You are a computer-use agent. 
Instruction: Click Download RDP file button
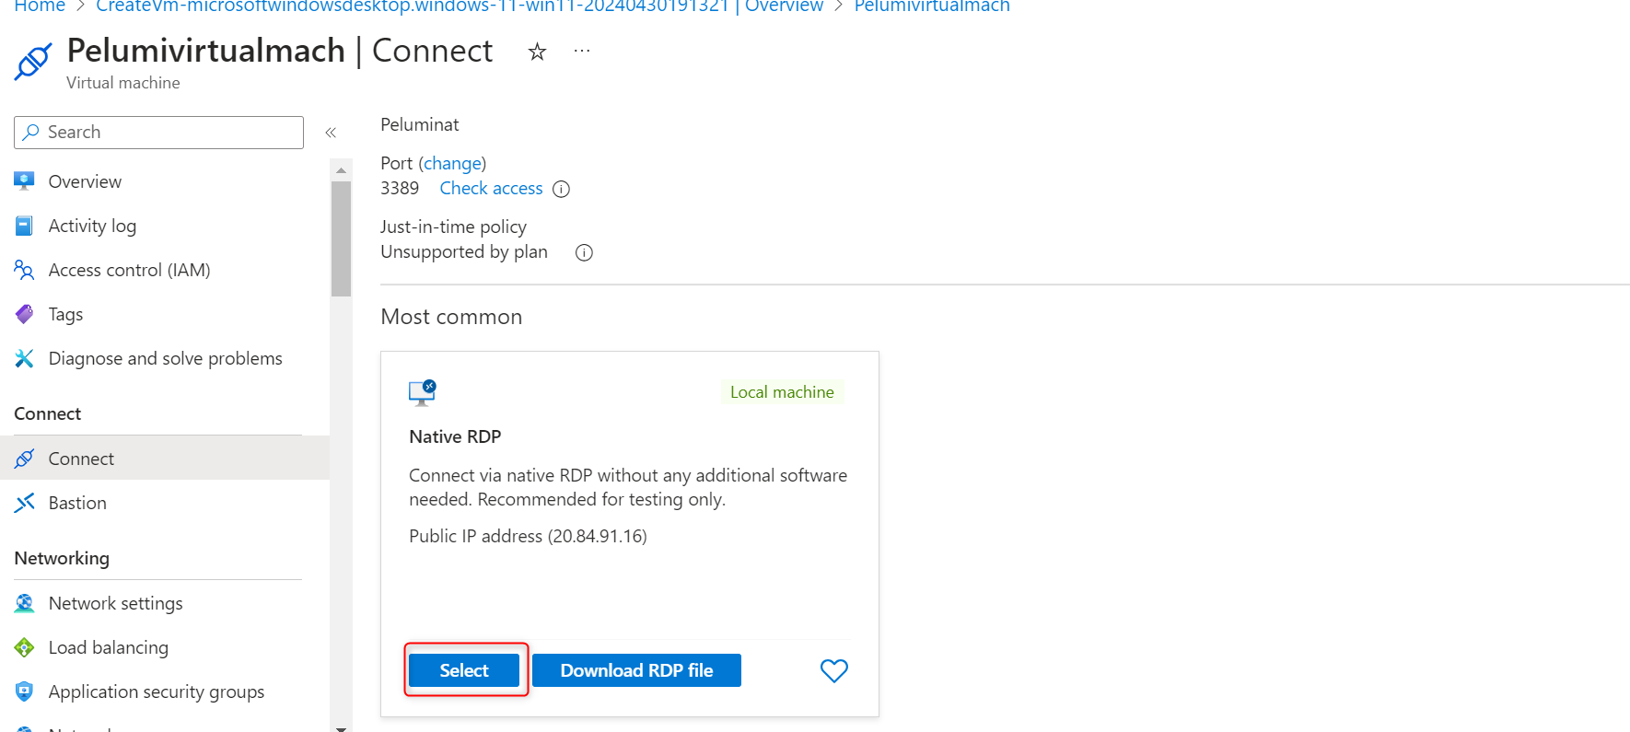[x=636, y=670]
